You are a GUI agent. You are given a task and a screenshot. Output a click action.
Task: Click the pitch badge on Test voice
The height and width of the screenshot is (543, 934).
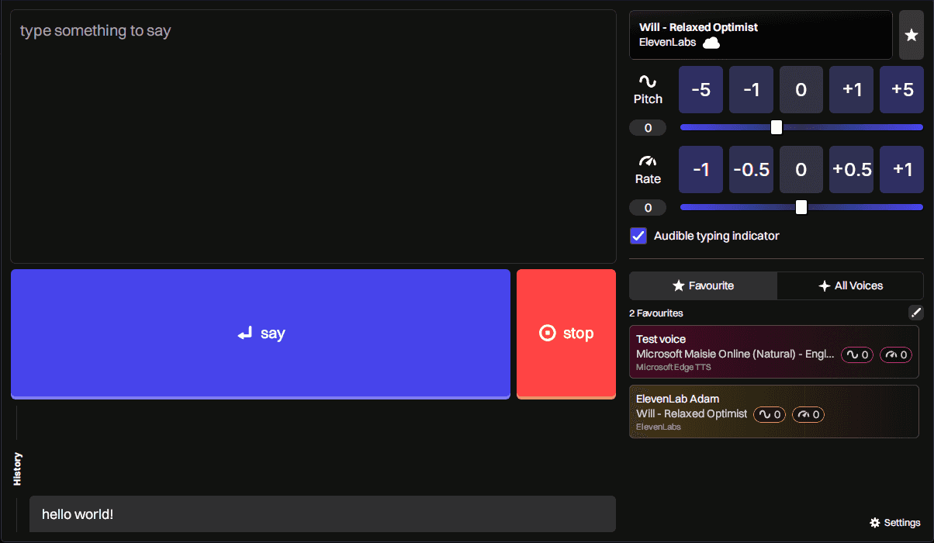click(x=857, y=355)
